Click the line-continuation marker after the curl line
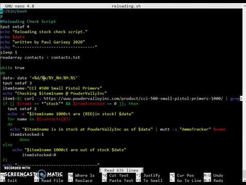The image size is (246, 185). (x=241, y=99)
